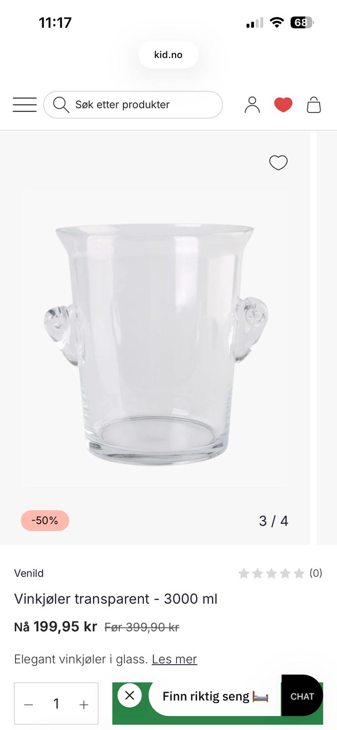Open the shopping bag cart
The height and width of the screenshot is (730, 337).
coord(314,104)
